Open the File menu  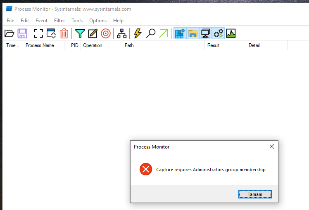click(10, 21)
